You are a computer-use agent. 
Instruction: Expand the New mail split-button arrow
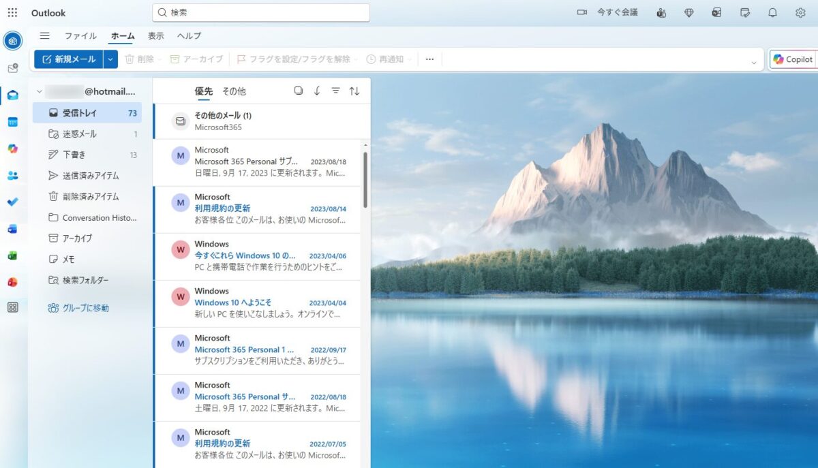click(110, 59)
